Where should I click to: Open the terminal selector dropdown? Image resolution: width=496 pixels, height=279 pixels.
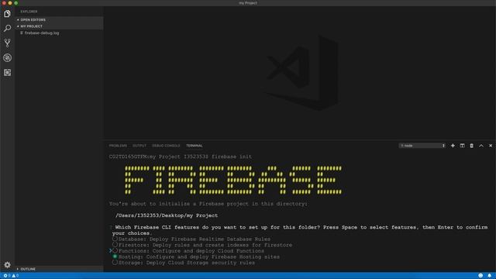click(x=422, y=146)
